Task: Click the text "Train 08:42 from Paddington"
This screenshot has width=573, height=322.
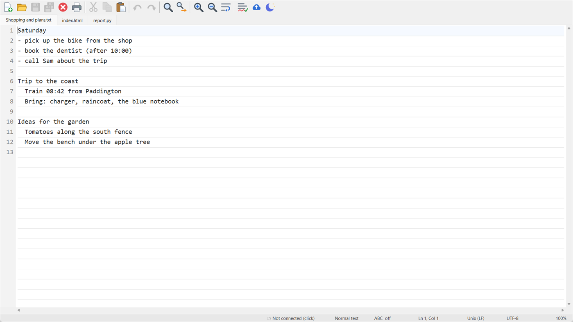Action: [x=73, y=91]
